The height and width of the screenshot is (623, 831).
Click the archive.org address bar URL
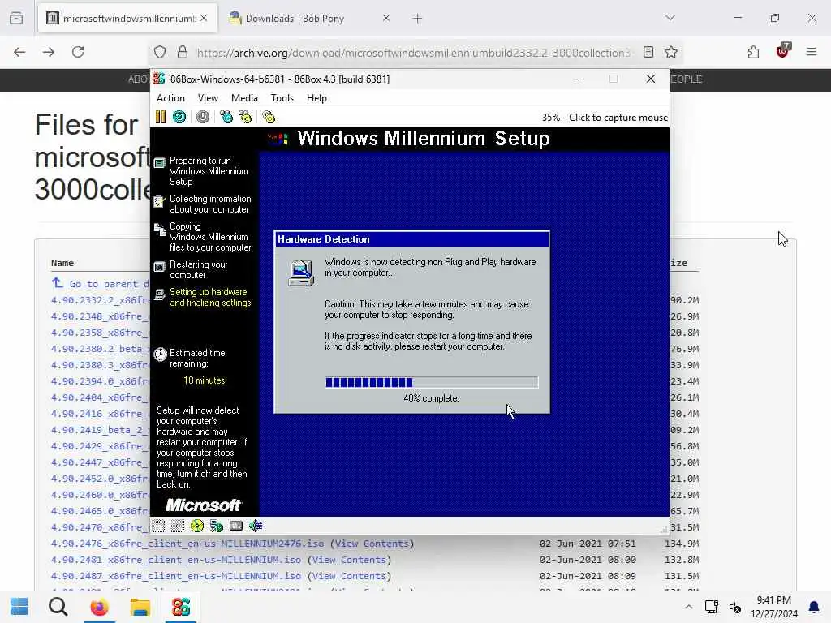[413, 53]
